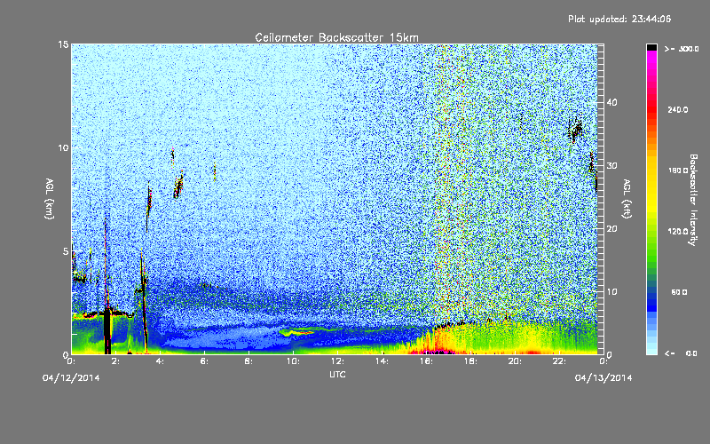This screenshot has width=710, height=444.
Task: Select the "<= 0.0" colorbar label
Action: point(681,353)
